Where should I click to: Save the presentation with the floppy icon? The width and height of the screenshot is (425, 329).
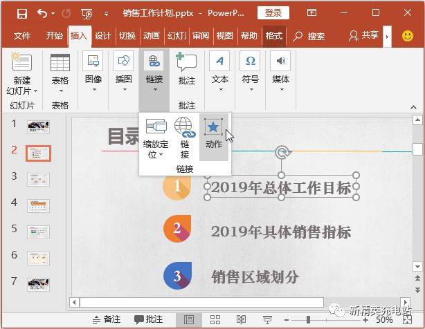coord(22,13)
